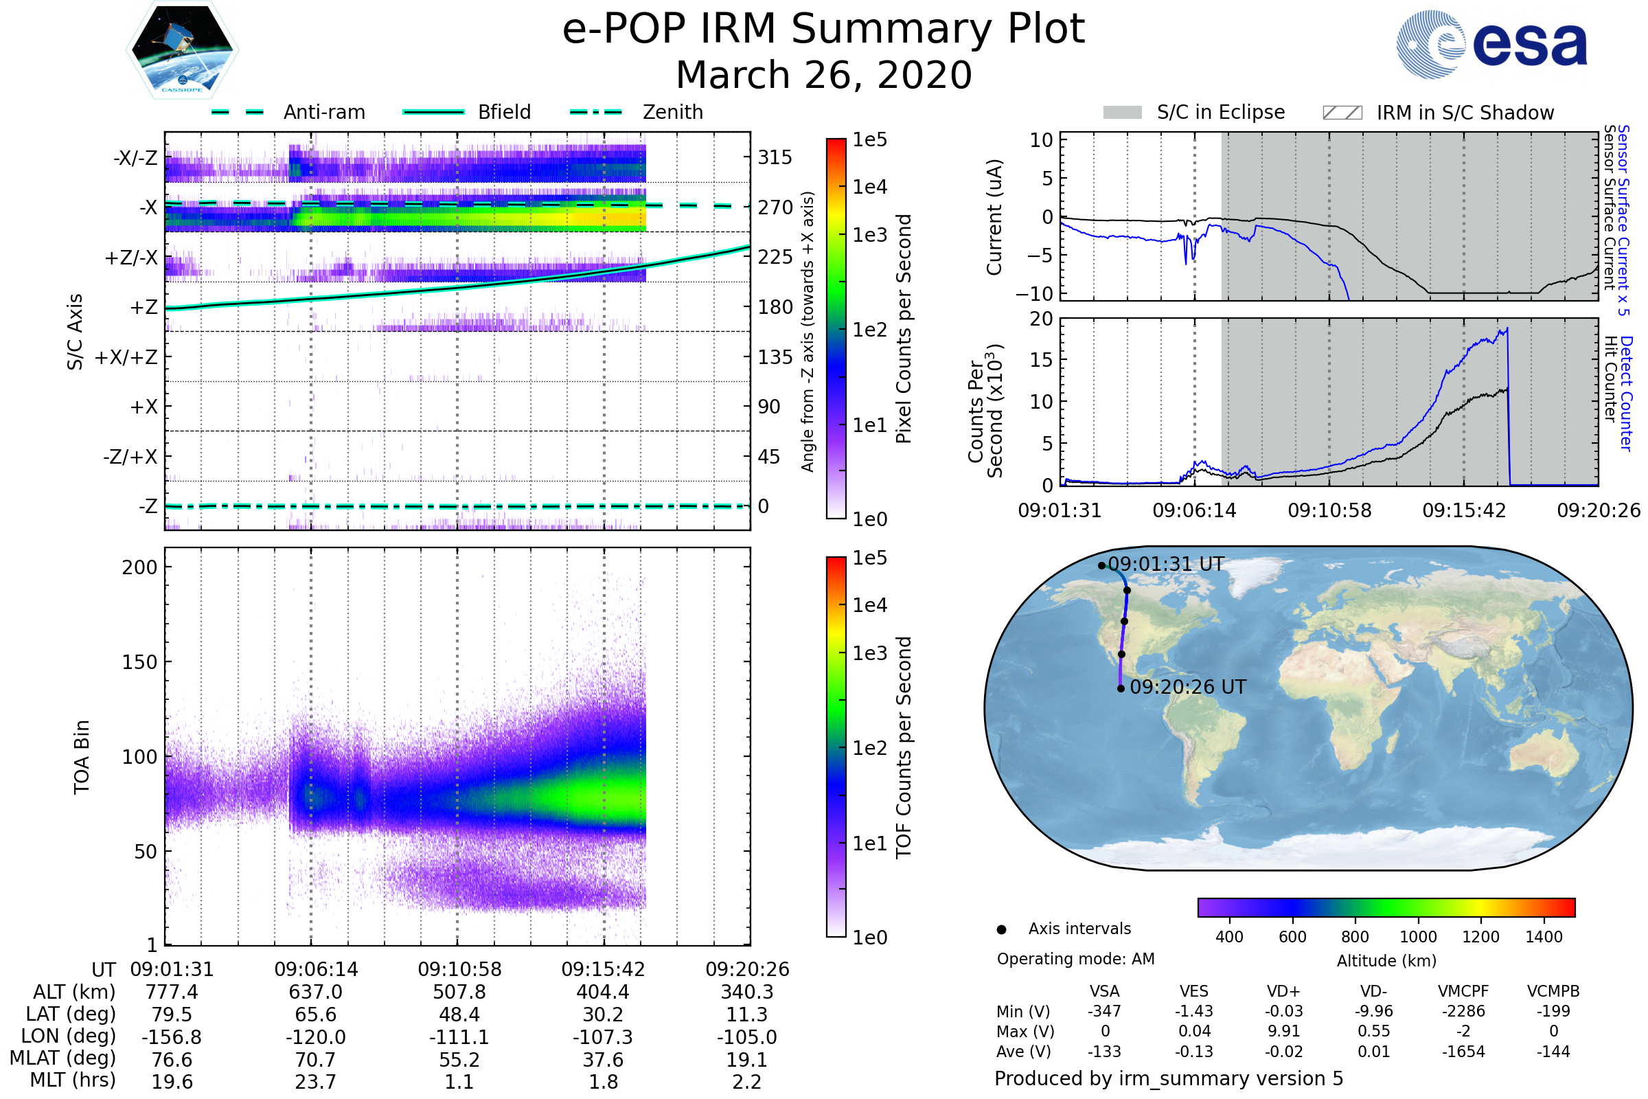1648x1099 pixels.
Task: Click the ESA logo
Action: pos(1491,44)
